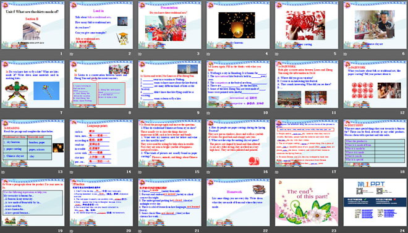This screenshot has width=408, height=233.
Task: Click animation star icon under slide 2
Action: coord(71,54)
